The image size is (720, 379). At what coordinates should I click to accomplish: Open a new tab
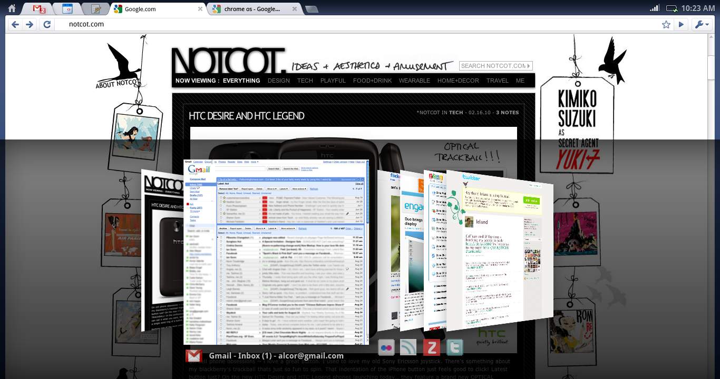[312, 9]
